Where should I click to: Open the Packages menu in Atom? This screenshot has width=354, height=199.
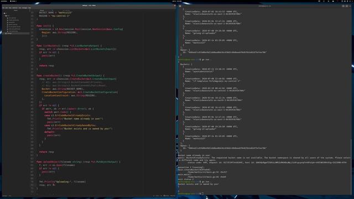(24, 8)
